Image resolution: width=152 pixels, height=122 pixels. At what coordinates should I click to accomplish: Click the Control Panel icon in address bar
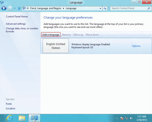coord(24,8)
